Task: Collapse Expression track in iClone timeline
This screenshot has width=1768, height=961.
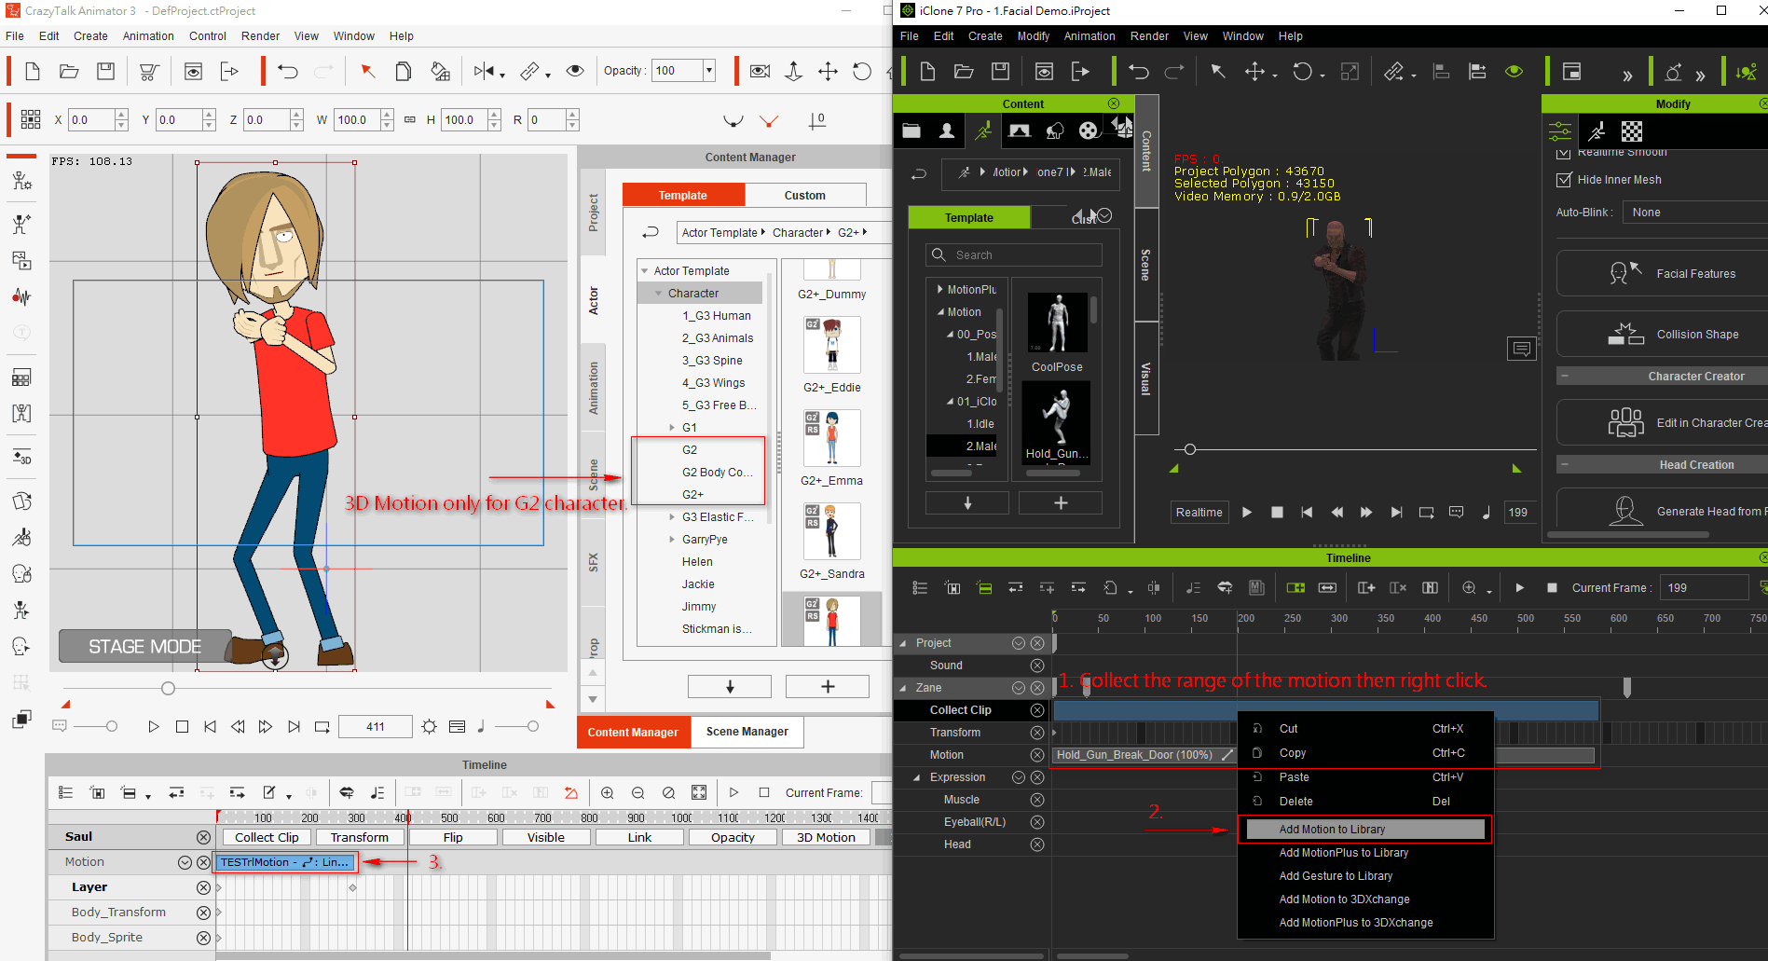Action: tap(916, 777)
